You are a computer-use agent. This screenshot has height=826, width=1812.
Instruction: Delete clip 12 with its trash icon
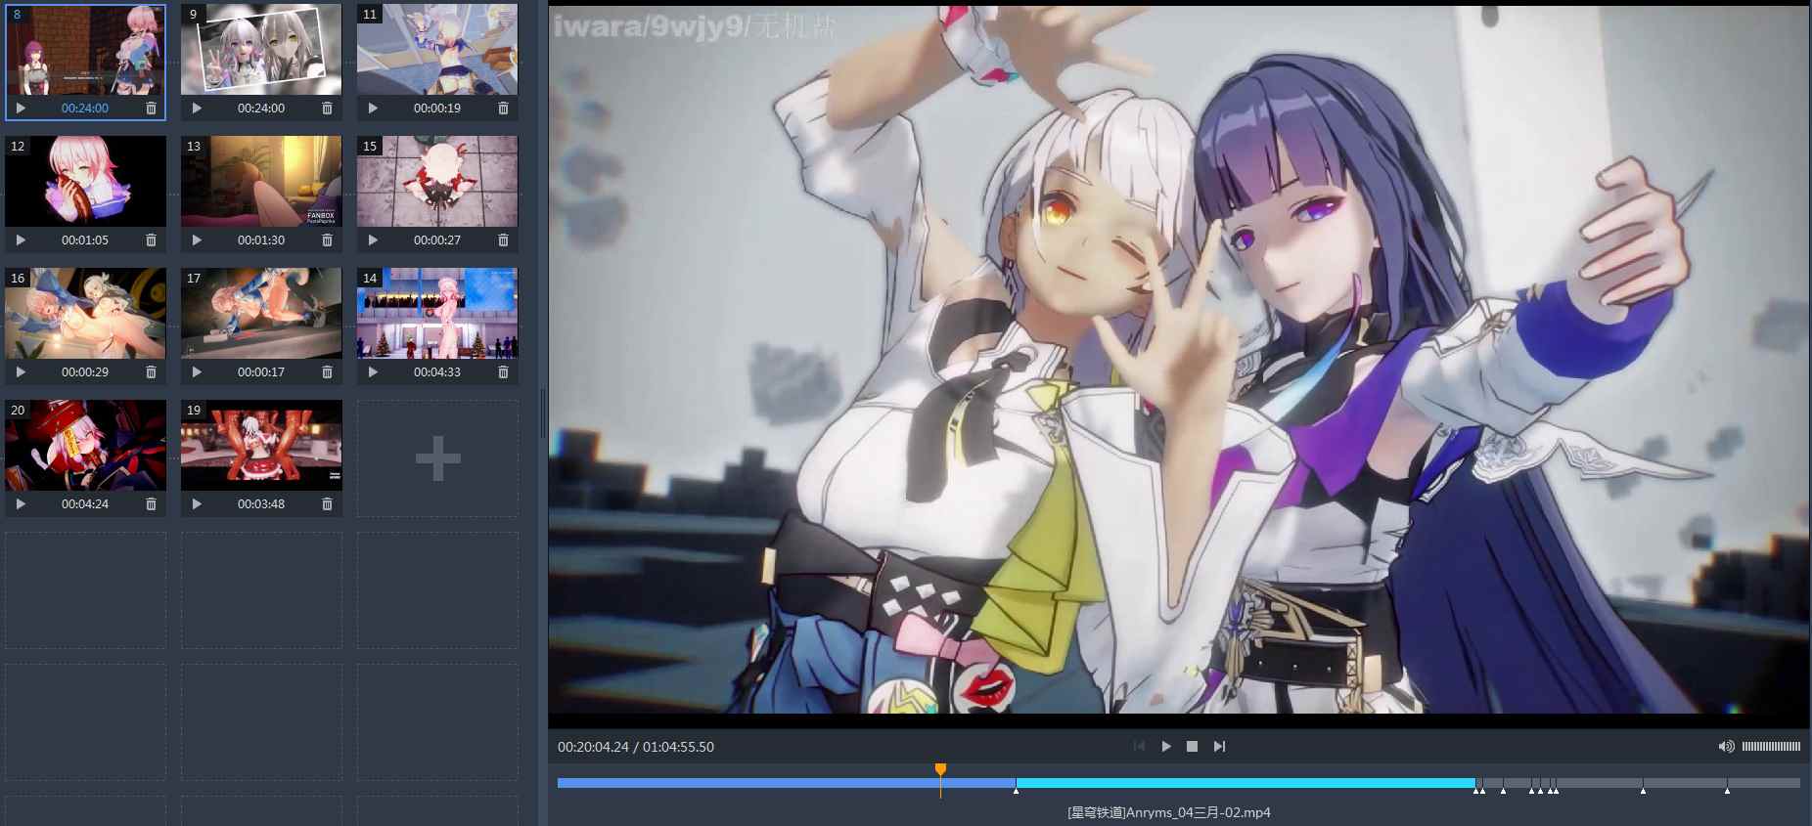pyautogui.click(x=151, y=240)
